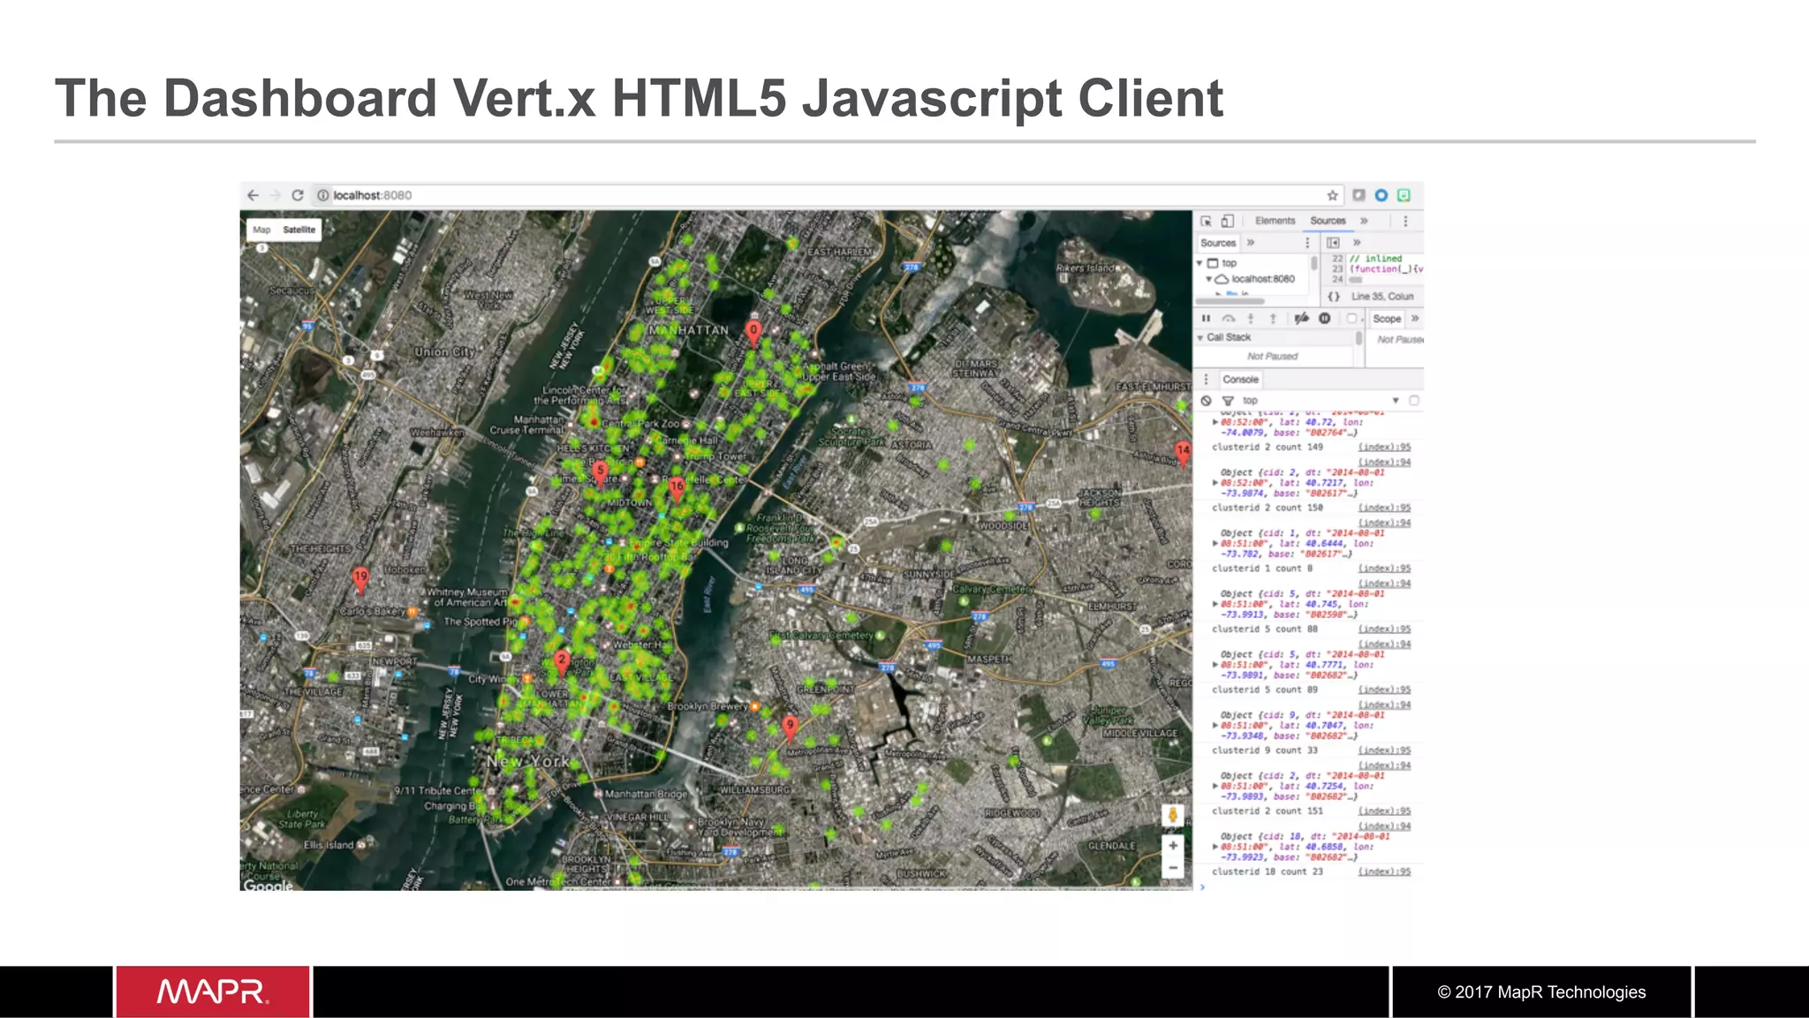Image resolution: width=1809 pixels, height=1018 pixels.
Task: Bookmark this page with the star icon
Action: [1333, 195]
